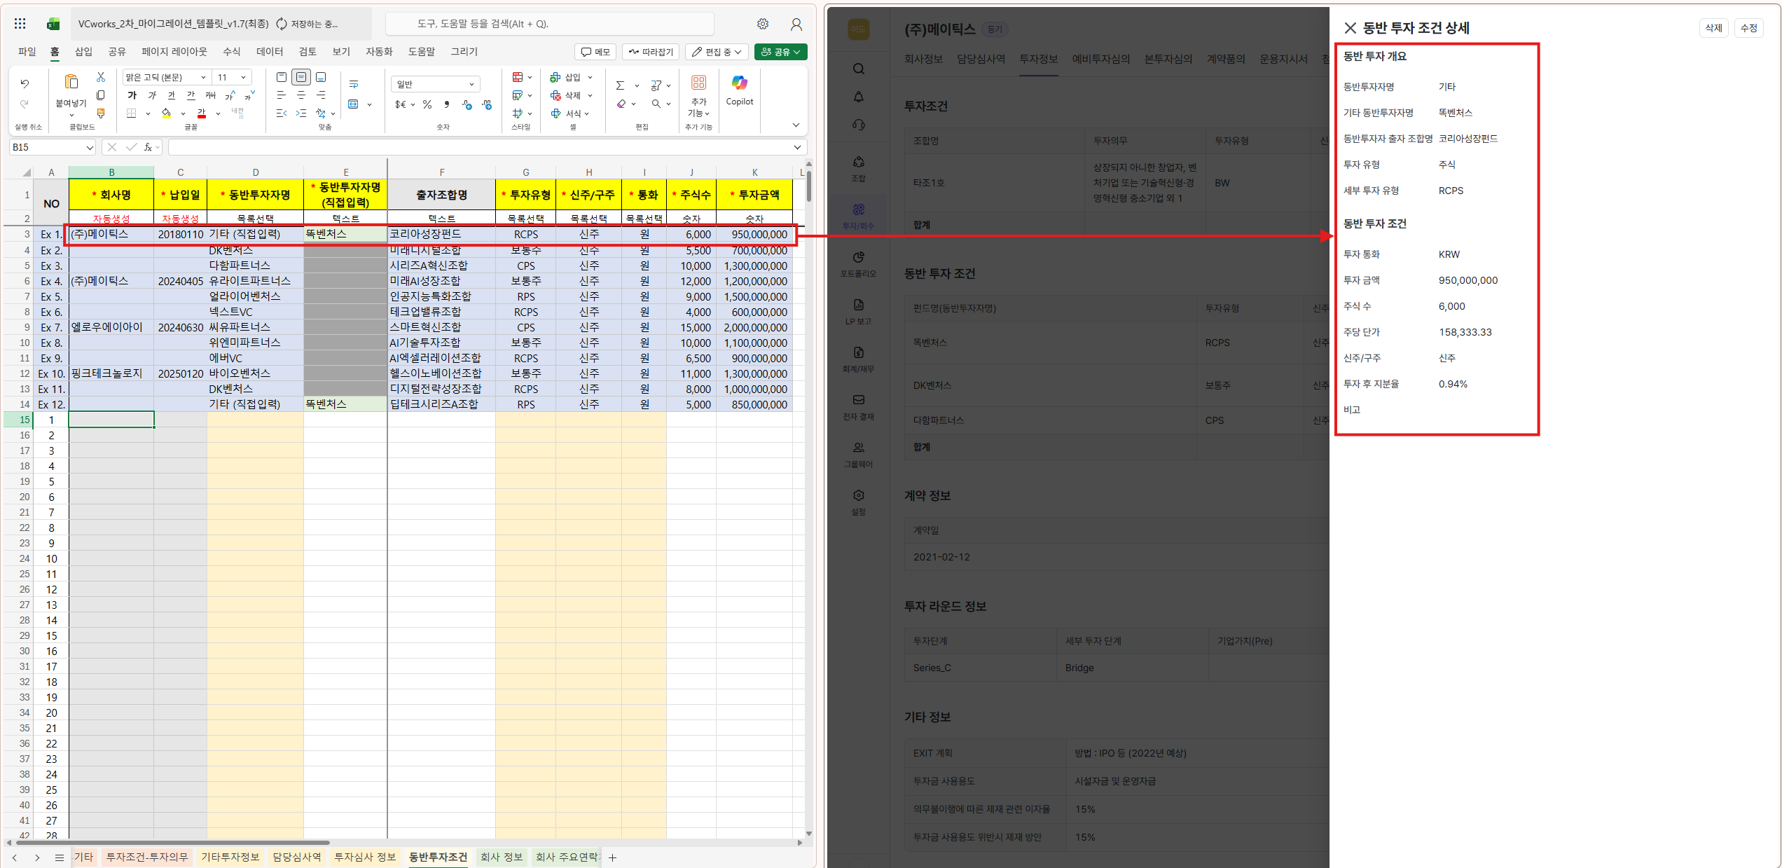1782x868 pixels.
Task: Toggle middle vertical alignment button
Action: tap(301, 77)
